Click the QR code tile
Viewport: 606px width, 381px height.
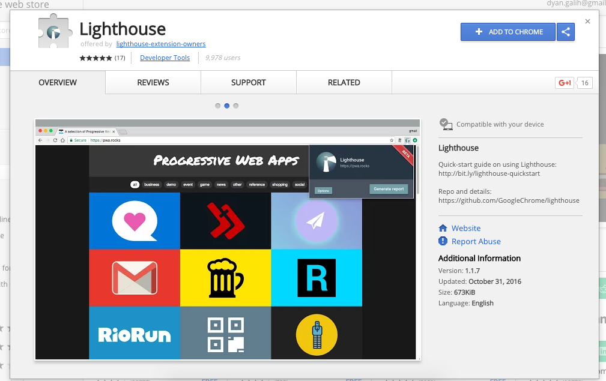[x=225, y=333]
